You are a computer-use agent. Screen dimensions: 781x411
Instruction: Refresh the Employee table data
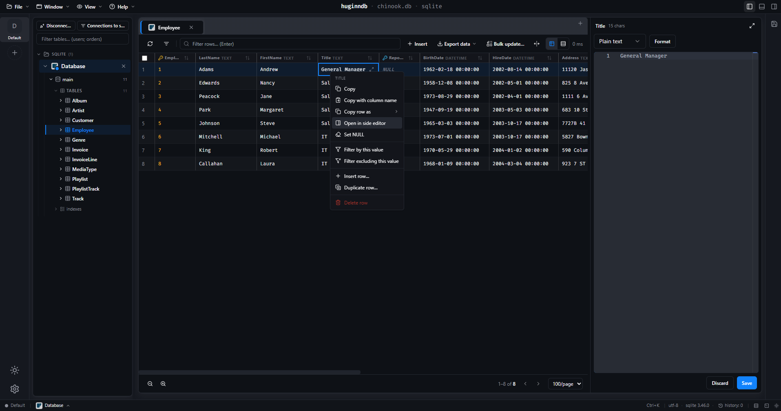(150, 44)
